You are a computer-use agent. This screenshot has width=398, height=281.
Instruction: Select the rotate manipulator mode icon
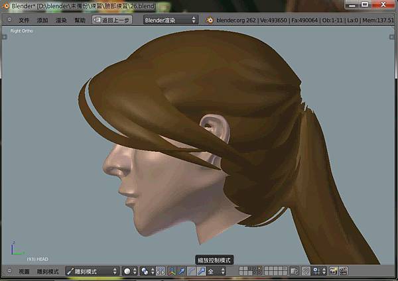pyautogui.click(x=191, y=271)
